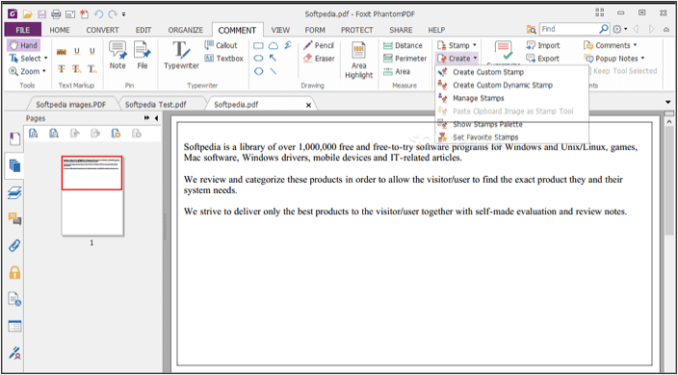Viewport: 678px width, 375px height.
Task: Click the Undo arrow icon
Action: point(98,14)
